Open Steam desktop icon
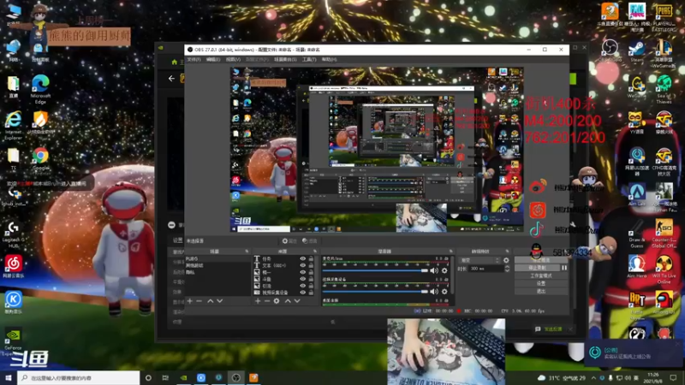Viewport: 685px width, 385px height. (x=636, y=51)
